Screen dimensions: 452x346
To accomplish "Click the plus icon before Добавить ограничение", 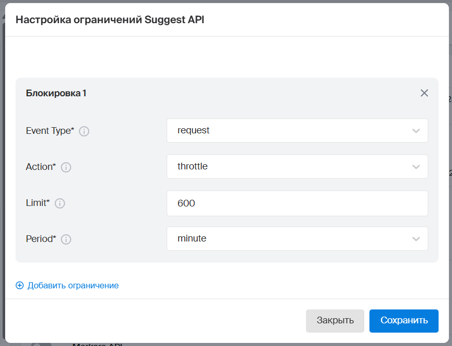I will (20, 285).
